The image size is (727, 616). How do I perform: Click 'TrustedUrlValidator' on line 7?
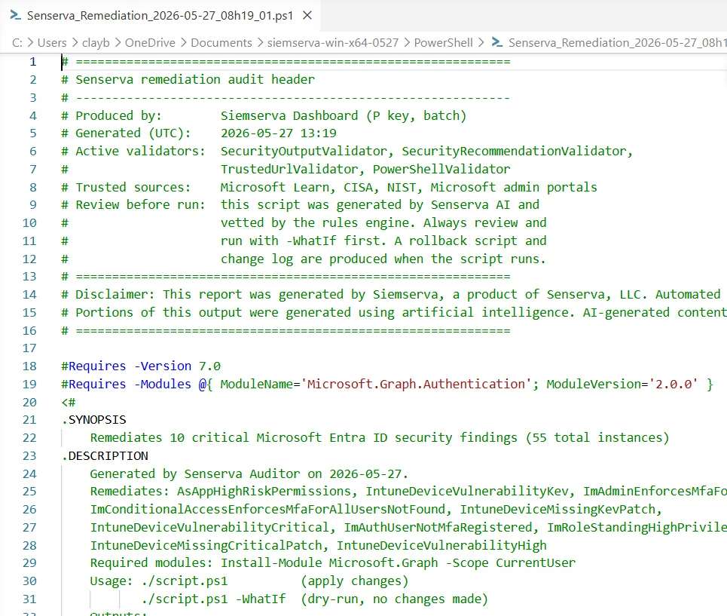289,169
